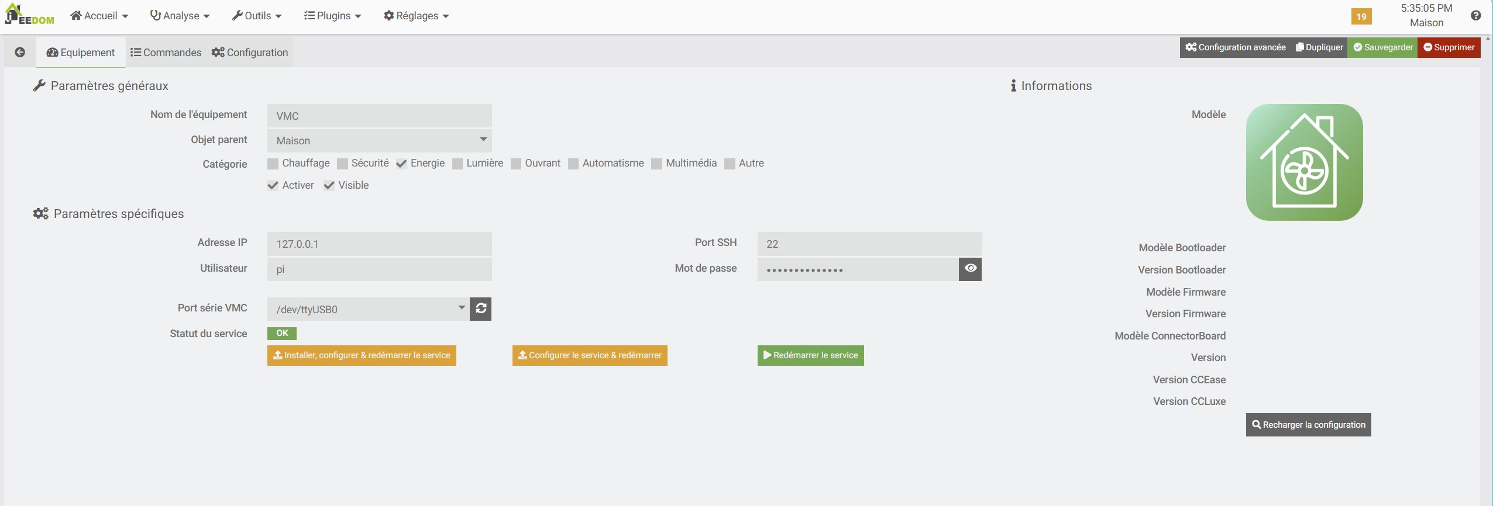1493x506 pixels.
Task: Uncheck the Energie category checkbox
Action: (401, 164)
